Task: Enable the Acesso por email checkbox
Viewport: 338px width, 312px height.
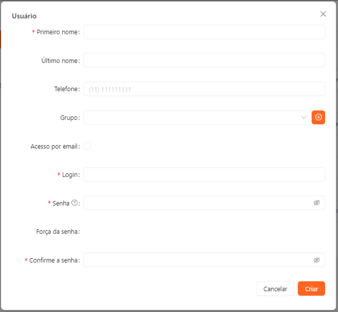Action: tap(87, 146)
